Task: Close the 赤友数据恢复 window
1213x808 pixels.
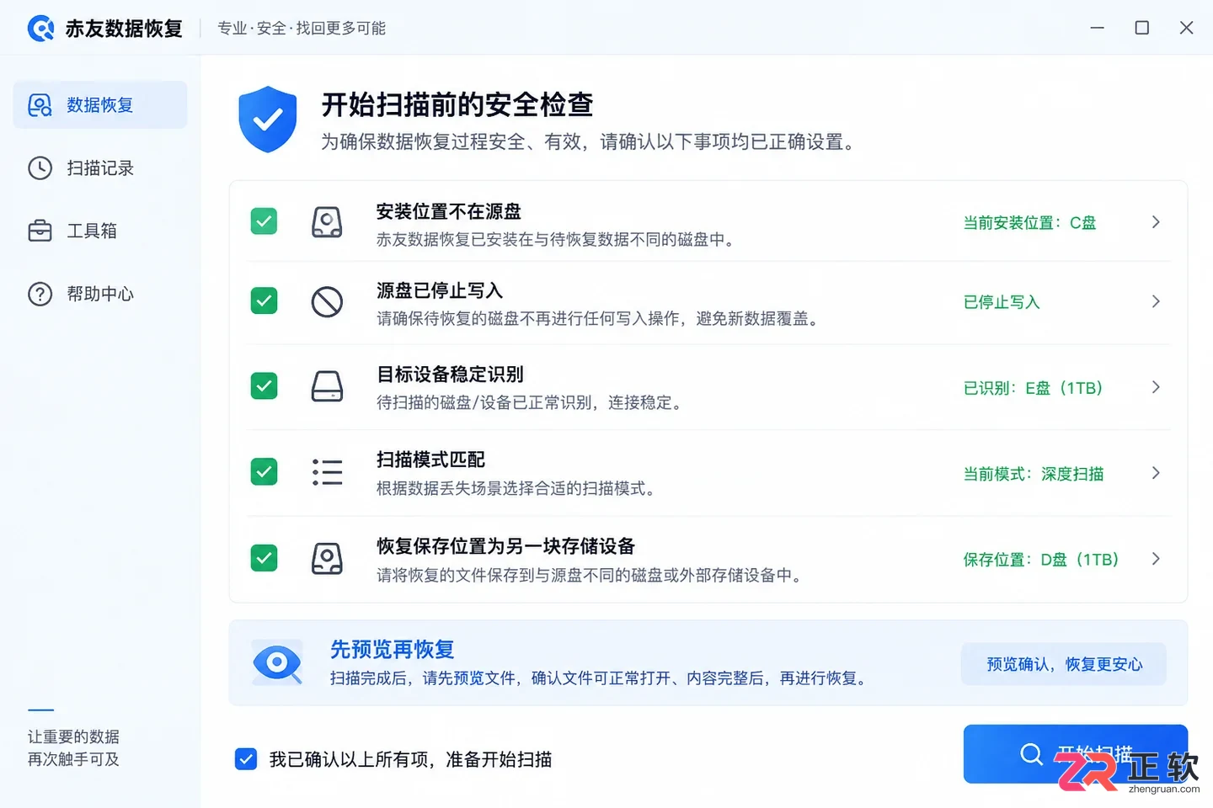Action: [x=1187, y=28]
